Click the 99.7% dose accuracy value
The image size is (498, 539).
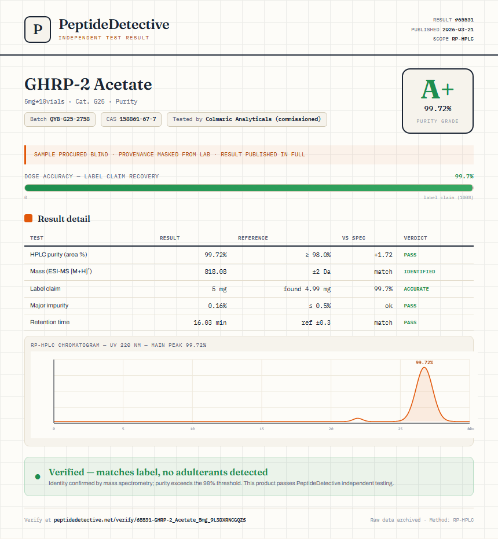(464, 177)
